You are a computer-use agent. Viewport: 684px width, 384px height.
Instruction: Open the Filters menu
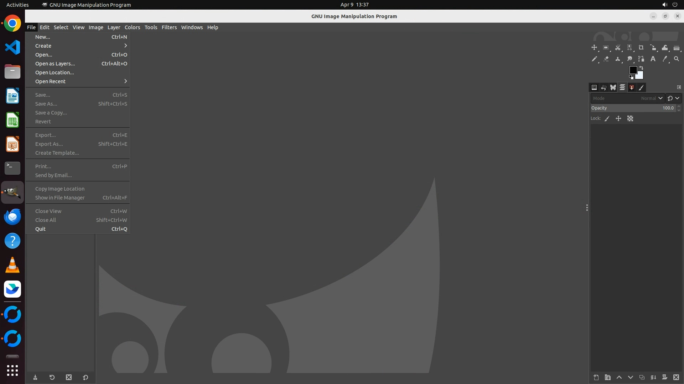(x=169, y=27)
